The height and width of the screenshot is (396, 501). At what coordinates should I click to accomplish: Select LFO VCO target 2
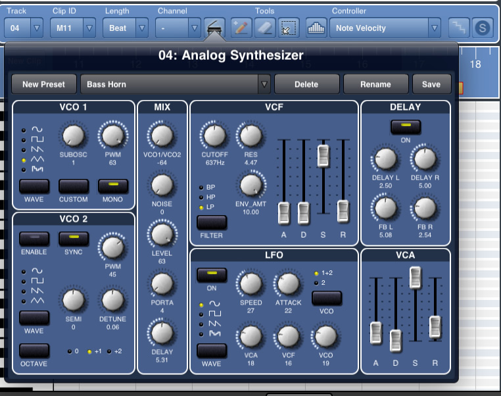point(320,283)
